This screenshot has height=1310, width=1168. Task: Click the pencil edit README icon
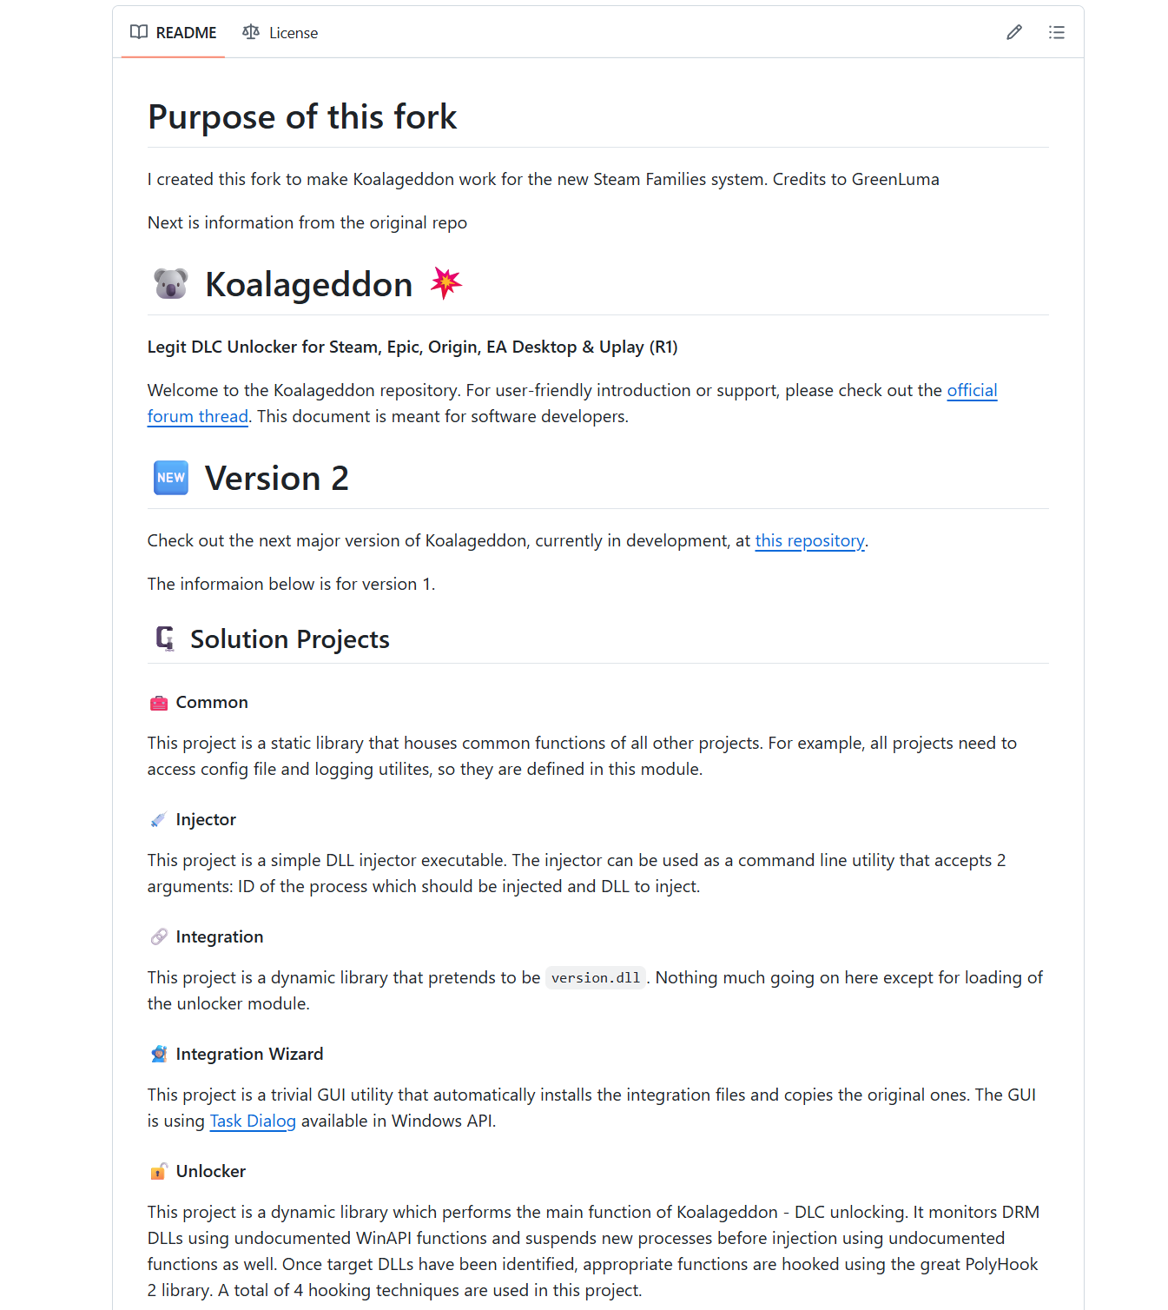coord(1013,33)
